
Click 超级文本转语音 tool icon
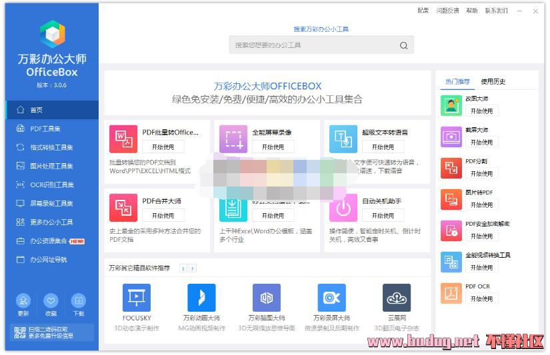tap(343, 139)
